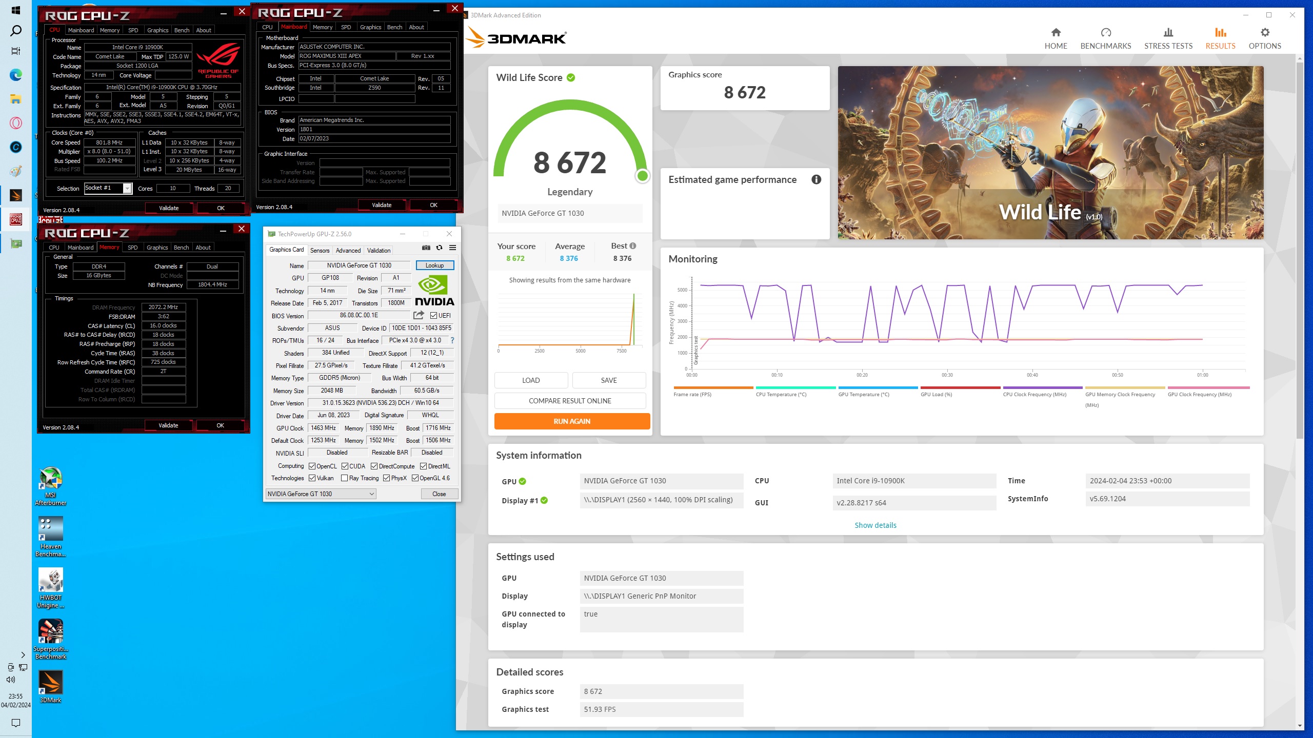Viewport: 1313px width, 738px height.
Task: Open the 3DMark HOME icon
Action: (1056, 33)
